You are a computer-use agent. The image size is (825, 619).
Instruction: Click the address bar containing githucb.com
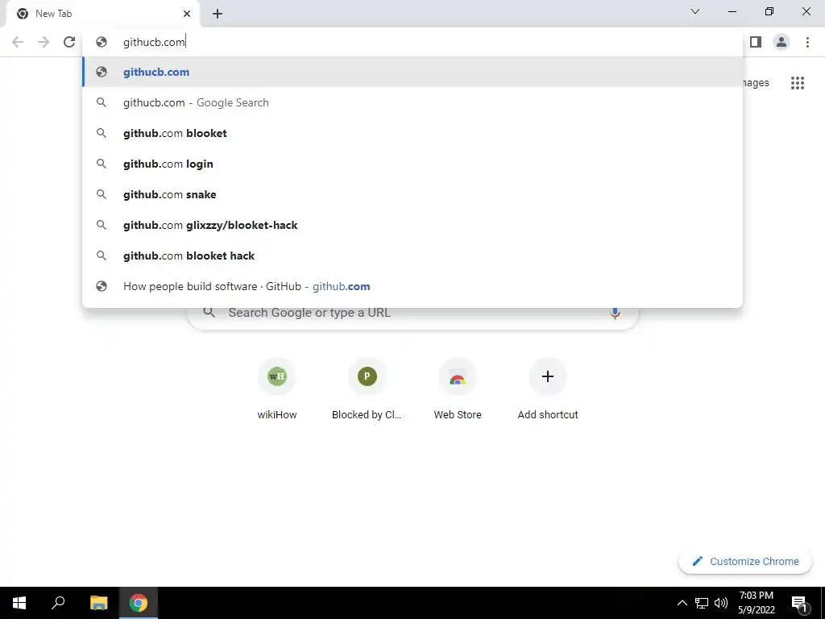pos(412,42)
